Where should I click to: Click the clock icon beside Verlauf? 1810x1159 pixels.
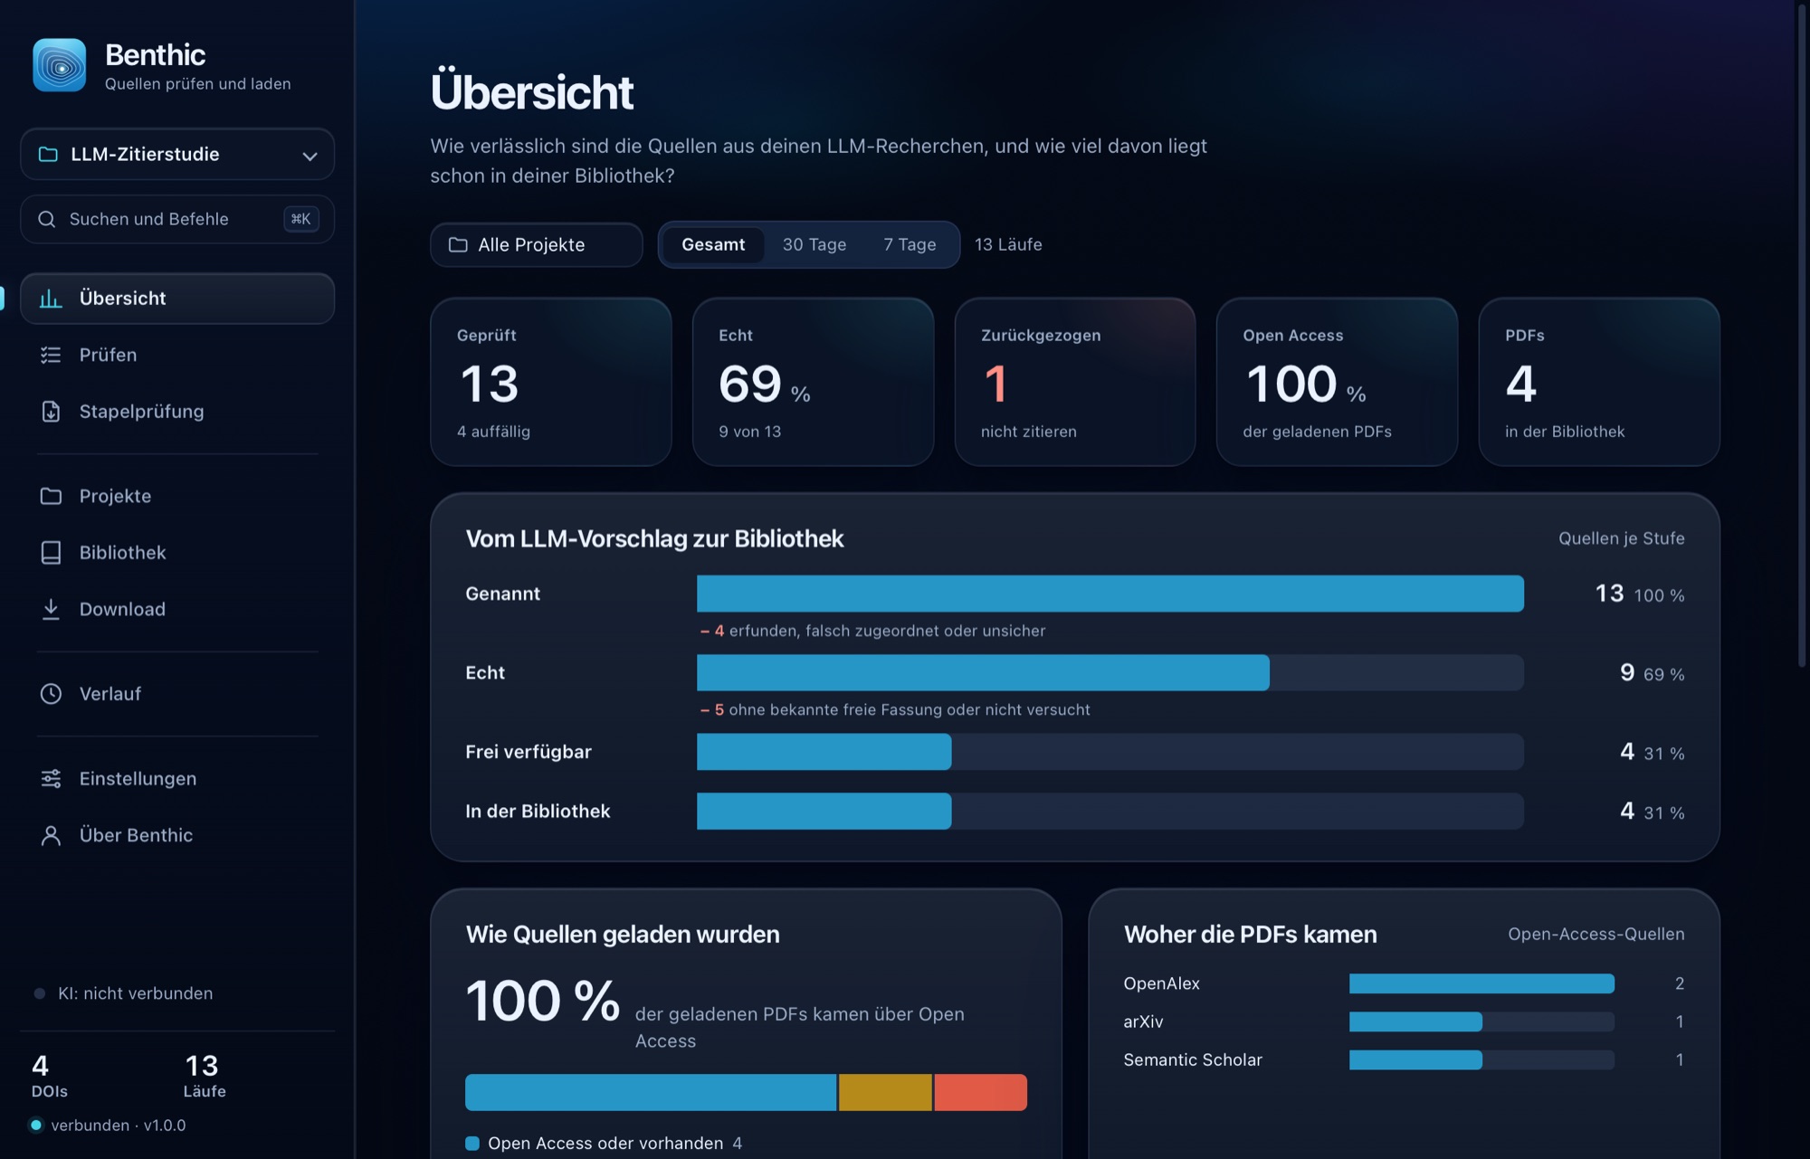[x=51, y=694]
